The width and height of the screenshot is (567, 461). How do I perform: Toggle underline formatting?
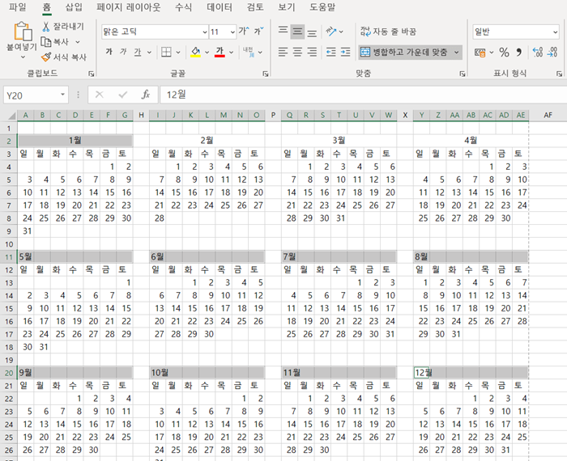tap(138, 52)
